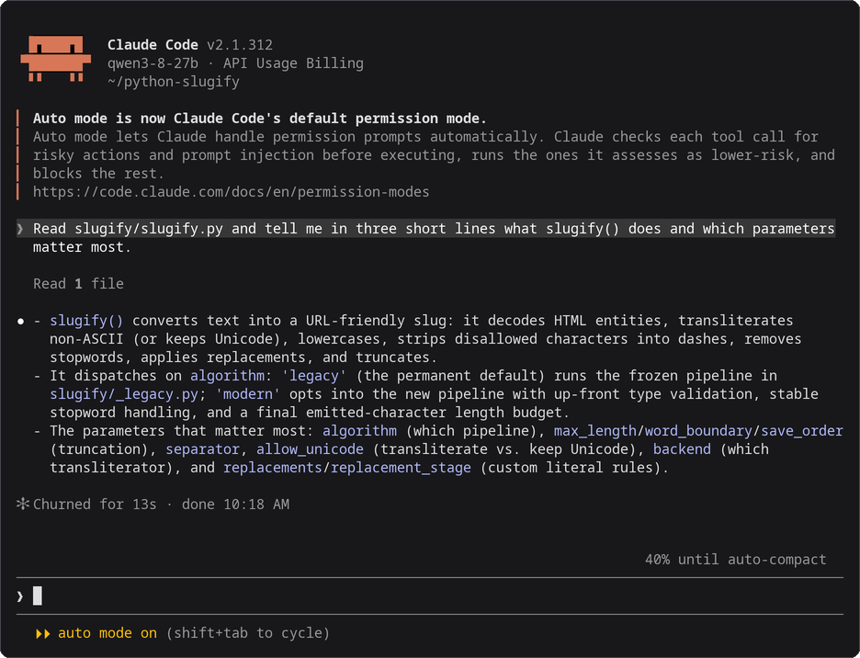Click 'algorithm' in the 'It dispatches on' line

[227, 376]
